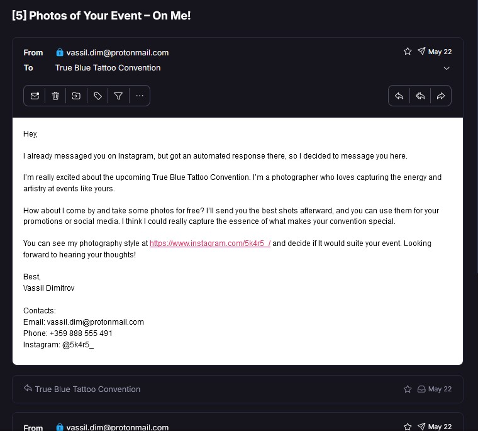Toggle star on the bottom message
The height and width of the screenshot is (431, 478).
[x=408, y=427]
